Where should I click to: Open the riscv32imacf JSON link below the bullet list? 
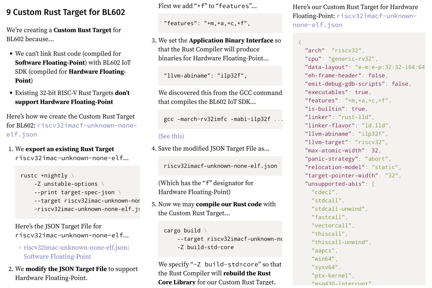pos(87,126)
